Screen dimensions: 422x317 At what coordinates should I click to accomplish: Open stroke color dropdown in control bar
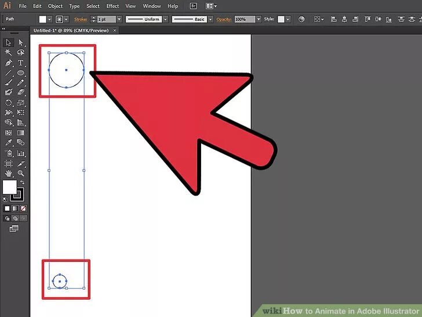(x=66, y=19)
